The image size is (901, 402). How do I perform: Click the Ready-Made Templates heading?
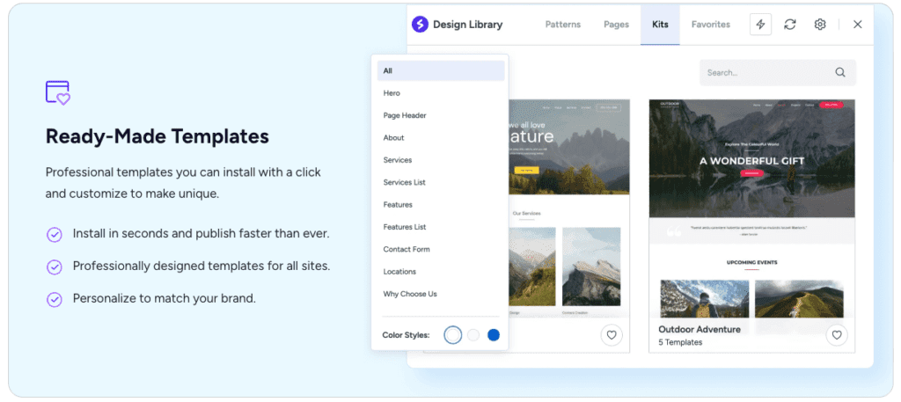pos(157,136)
